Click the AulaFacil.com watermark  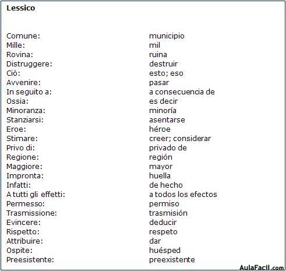point(262,268)
